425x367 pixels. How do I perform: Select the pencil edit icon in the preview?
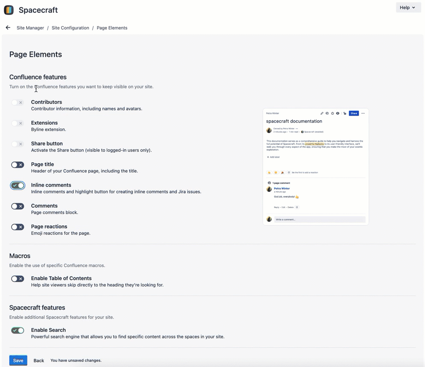321,113
